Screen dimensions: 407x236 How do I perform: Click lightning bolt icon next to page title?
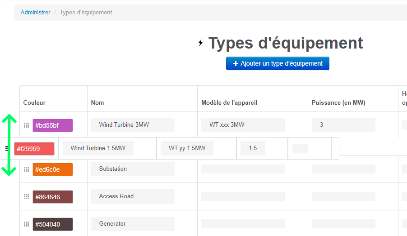200,43
